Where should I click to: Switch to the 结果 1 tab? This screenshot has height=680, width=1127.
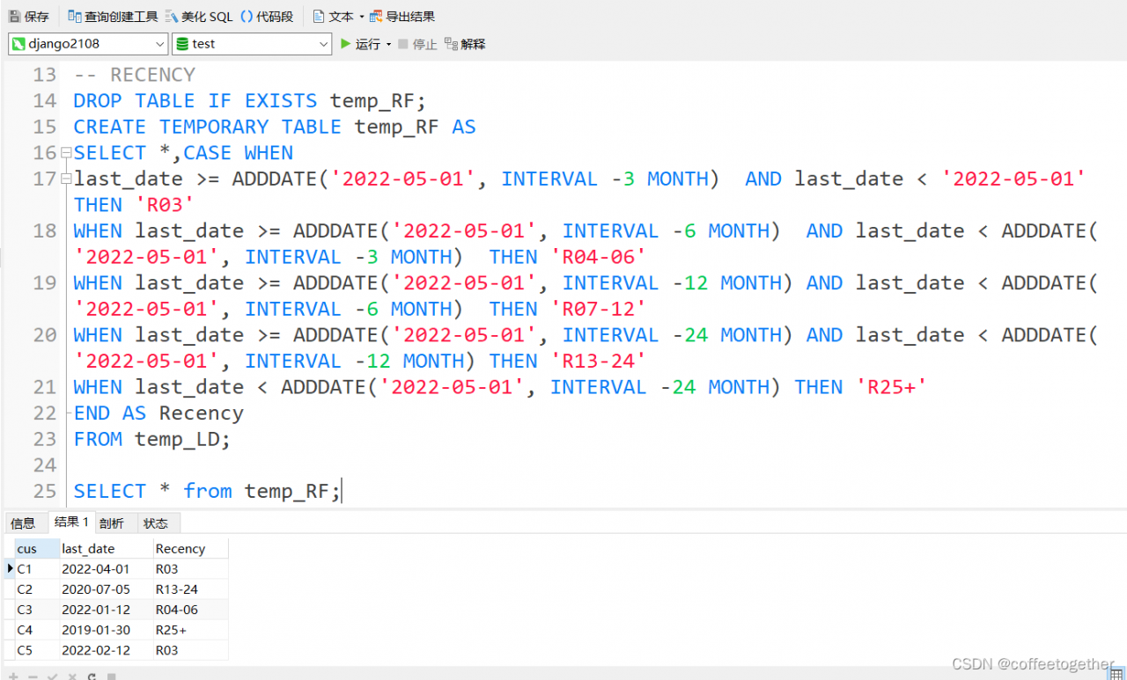pyautogui.click(x=71, y=522)
